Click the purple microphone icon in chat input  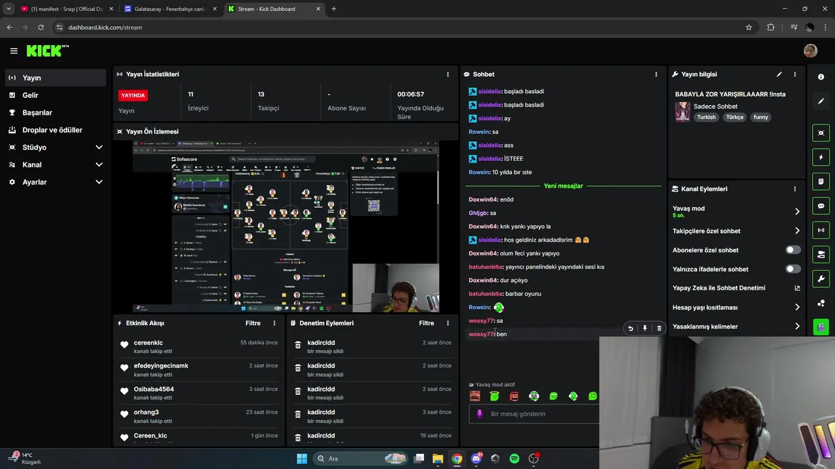(x=479, y=414)
